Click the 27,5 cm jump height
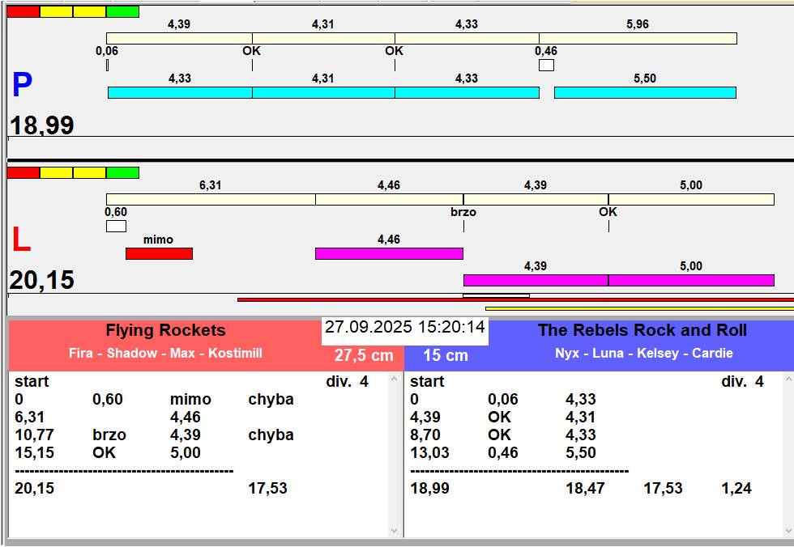The width and height of the screenshot is (794, 547). pos(364,355)
